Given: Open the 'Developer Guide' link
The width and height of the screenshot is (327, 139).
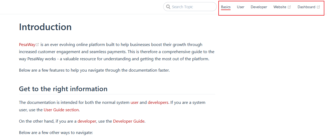Looking at the screenshot, I should coord(129,121).
